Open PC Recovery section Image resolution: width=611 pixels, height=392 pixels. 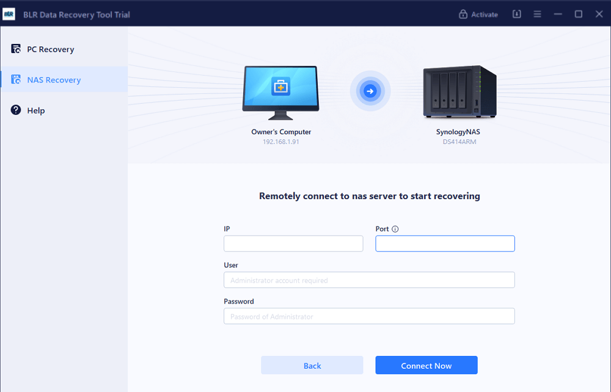(x=64, y=49)
